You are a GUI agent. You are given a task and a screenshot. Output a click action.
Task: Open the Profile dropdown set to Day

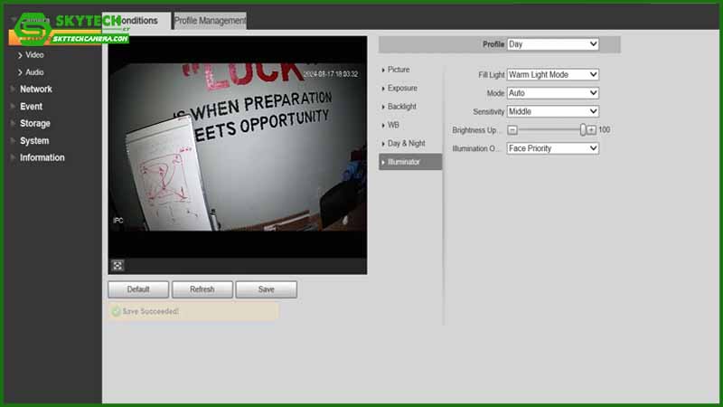[552, 44]
